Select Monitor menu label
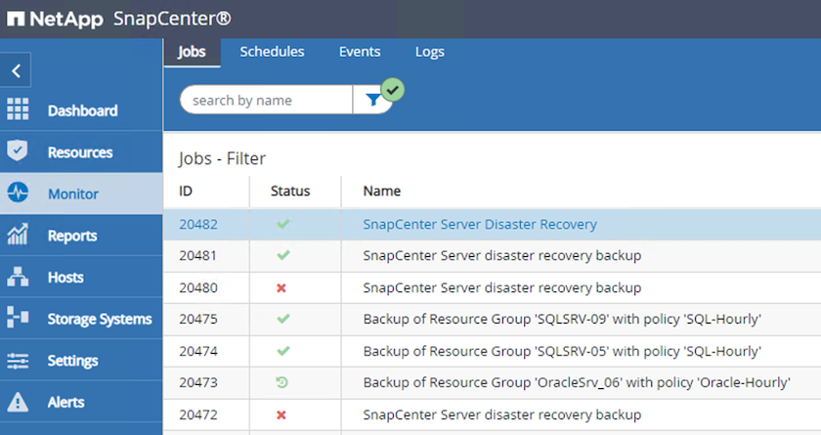821x435 pixels. click(73, 194)
